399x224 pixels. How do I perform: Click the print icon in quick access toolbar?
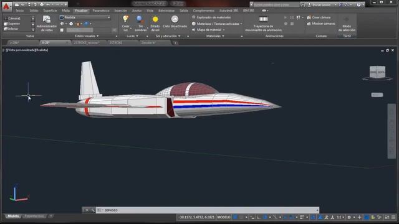tap(42, 4)
